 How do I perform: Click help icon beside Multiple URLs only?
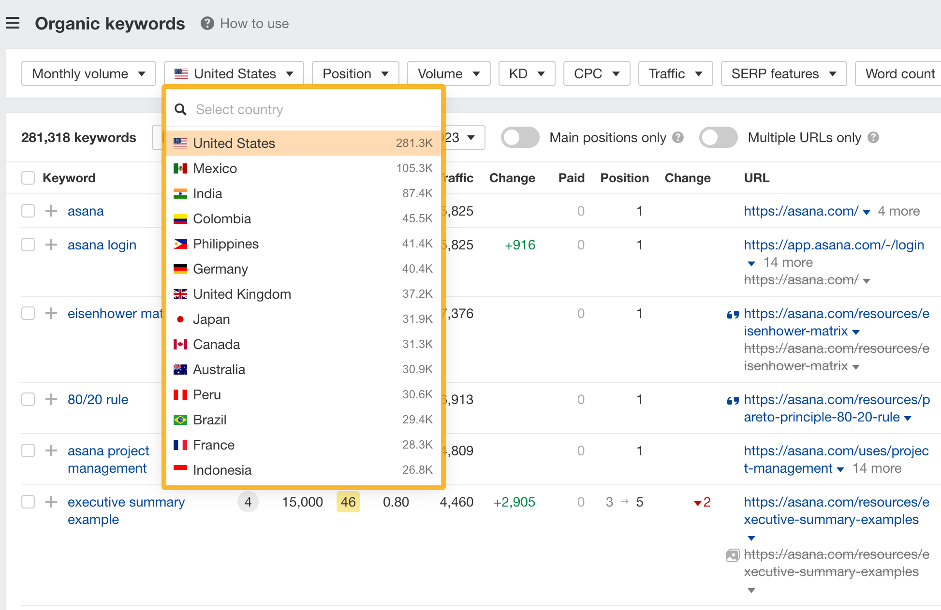[x=873, y=138]
